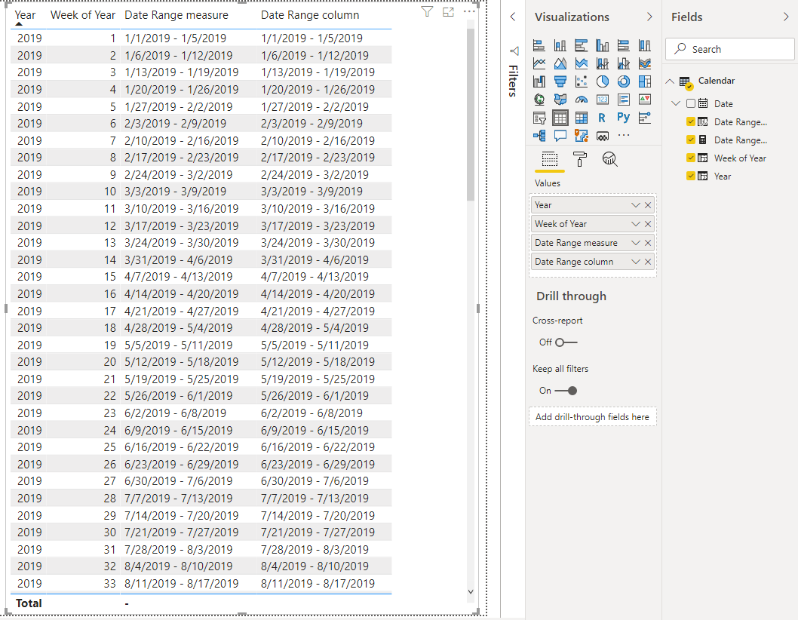Open visual filter funnel icon on table
The image size is (798, 620).
(428, 12)
